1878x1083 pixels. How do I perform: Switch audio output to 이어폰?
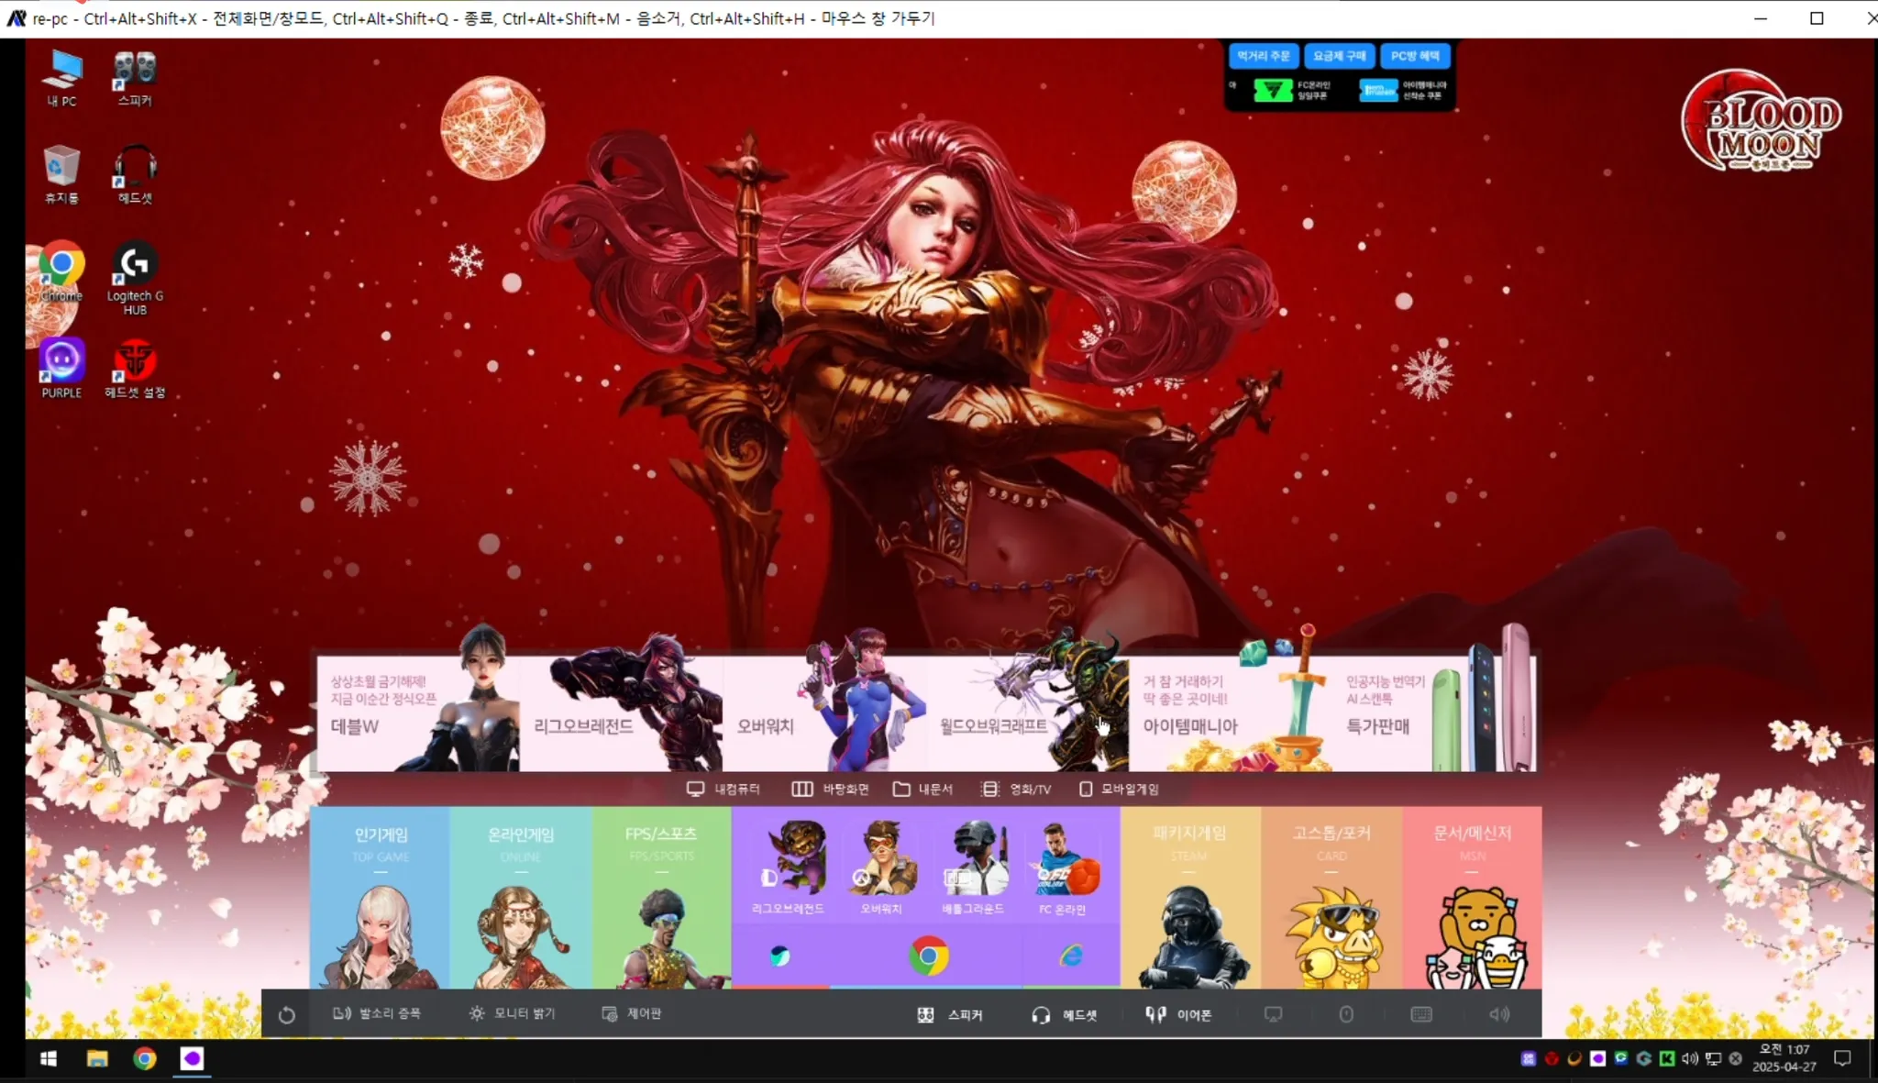[1178, 1015]
